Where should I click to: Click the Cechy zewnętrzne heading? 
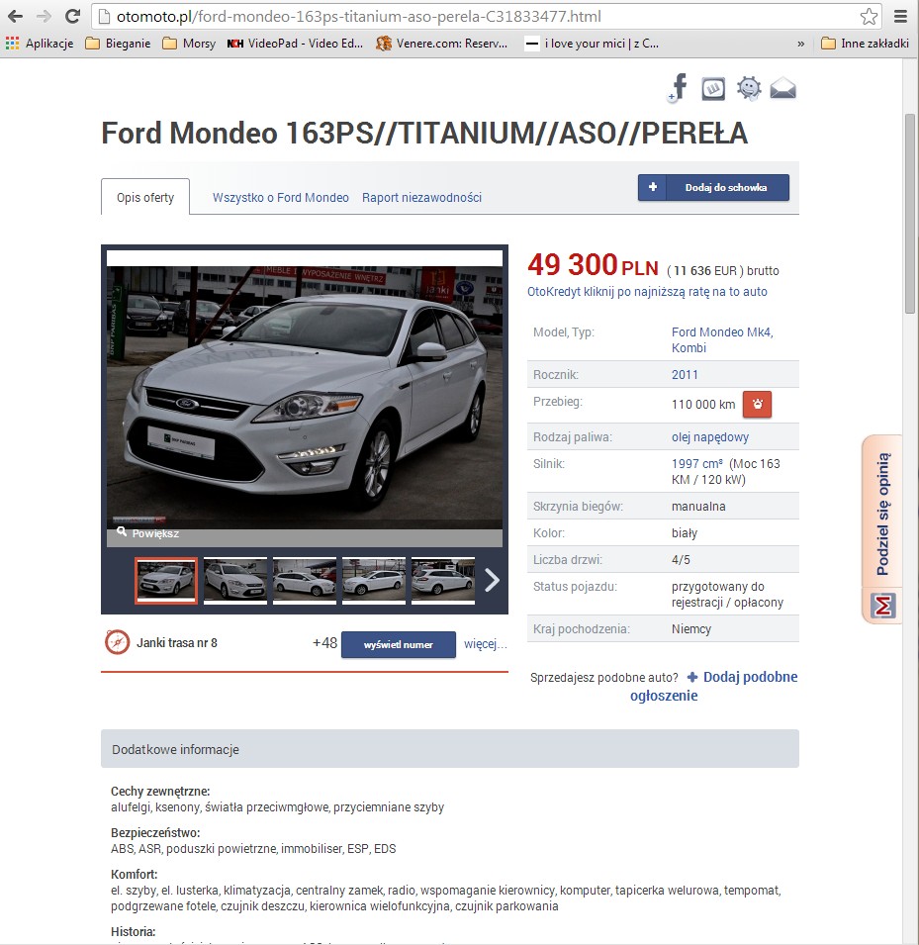coord(160,792)
